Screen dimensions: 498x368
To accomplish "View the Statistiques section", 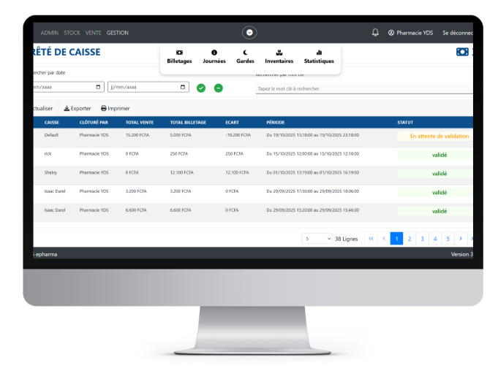I will pos(319,57).
